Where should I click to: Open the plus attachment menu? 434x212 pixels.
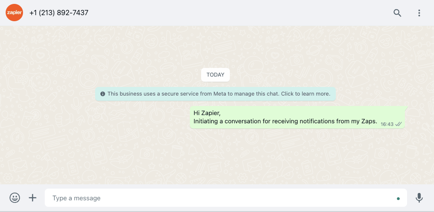tap(33, 198)
